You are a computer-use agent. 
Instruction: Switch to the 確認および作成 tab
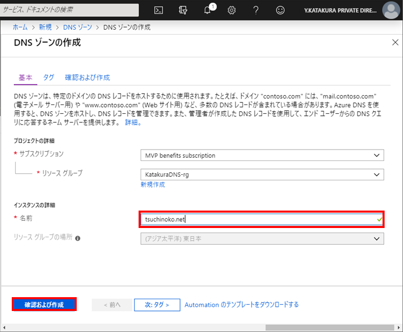pos(87,77)
